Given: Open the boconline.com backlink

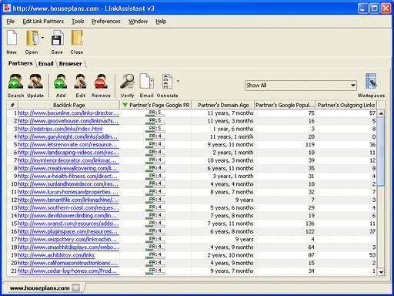Looking at the screenshot, I should (68, 113).
